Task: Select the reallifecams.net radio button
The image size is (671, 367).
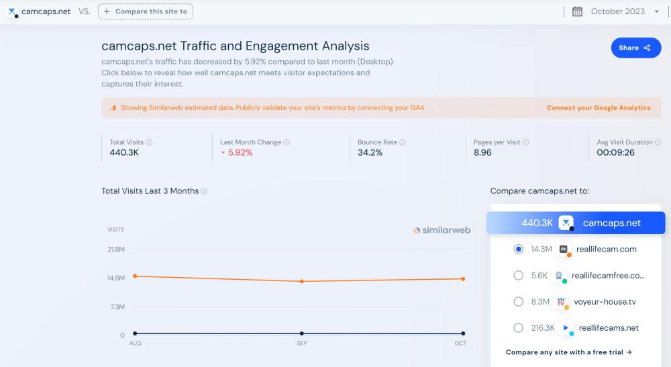Action: pos(518,328)
